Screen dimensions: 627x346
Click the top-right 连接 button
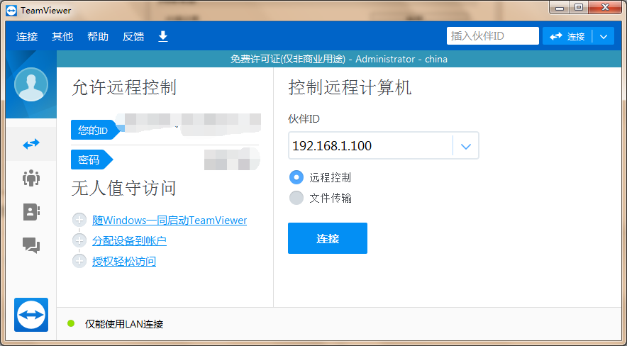[567, 36]
